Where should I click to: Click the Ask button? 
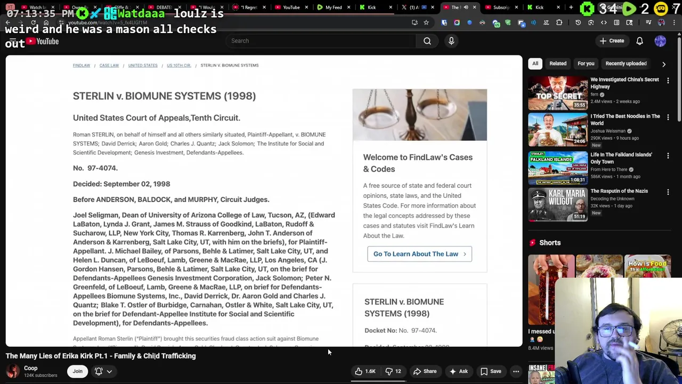tap(458, 371)
